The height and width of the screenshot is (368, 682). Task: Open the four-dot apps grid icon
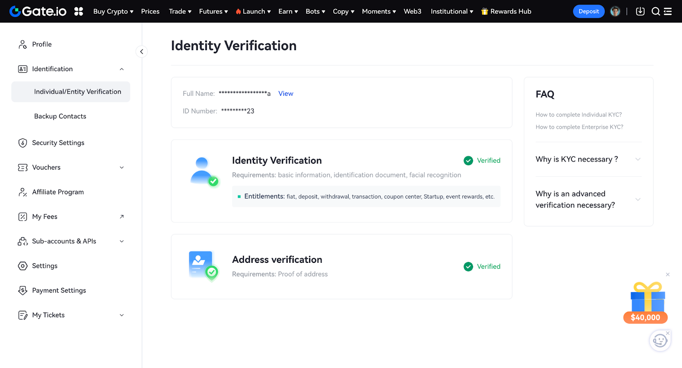[x=78, y=11]
